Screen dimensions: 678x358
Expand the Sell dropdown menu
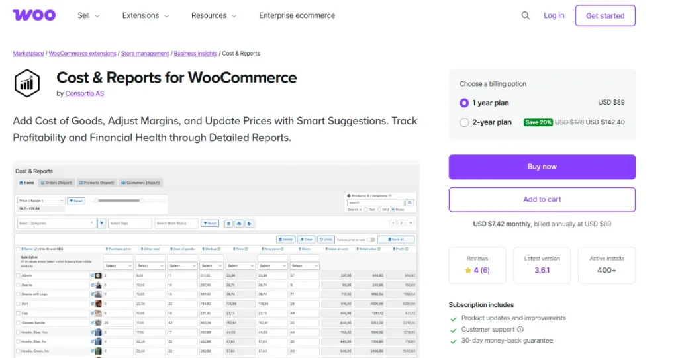(88, 16)
